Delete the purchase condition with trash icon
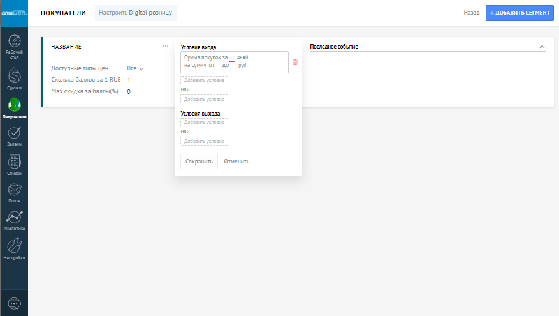Screen dimensions: 559x316 pos(295,62)
